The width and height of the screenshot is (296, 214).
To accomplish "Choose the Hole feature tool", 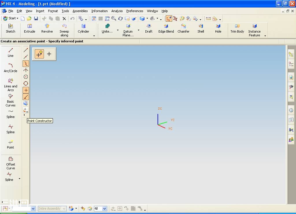I will [x=218, y=29].
